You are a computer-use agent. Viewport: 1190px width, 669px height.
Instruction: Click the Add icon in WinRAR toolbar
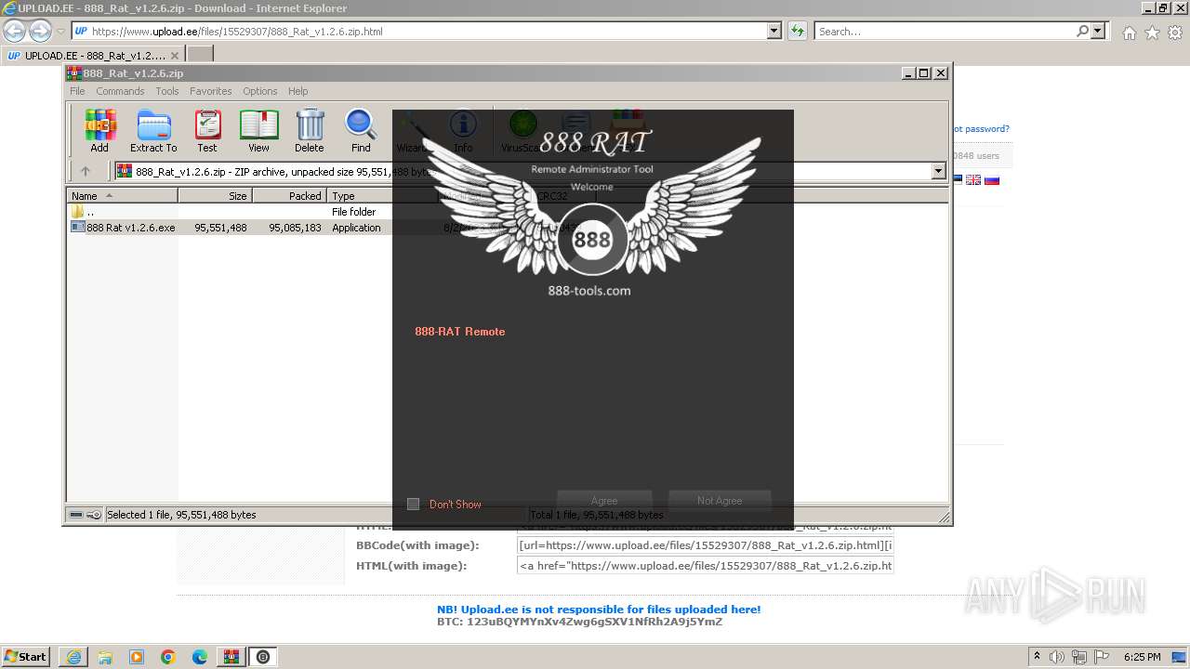tap(99, 130)
